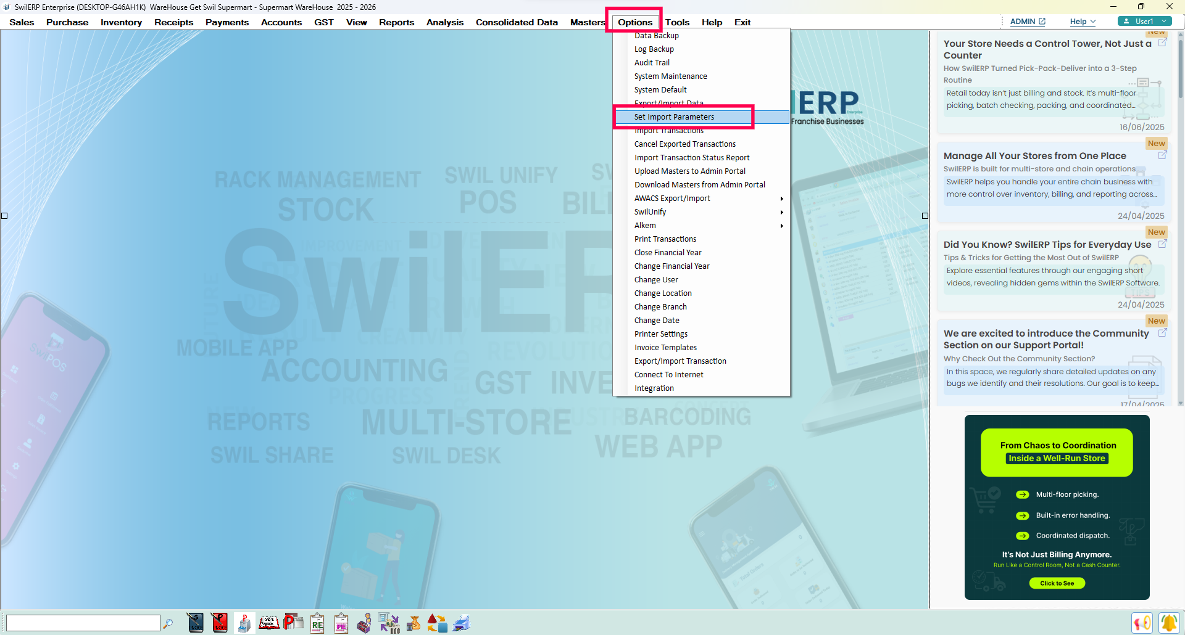The image size is (1185, 635).
Task: Expand the Alkem submenu arrow
Action: 781,226
